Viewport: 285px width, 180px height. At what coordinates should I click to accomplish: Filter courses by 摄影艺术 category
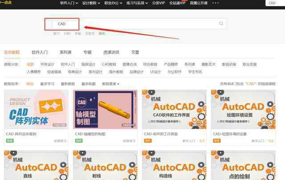pos(208,64)
